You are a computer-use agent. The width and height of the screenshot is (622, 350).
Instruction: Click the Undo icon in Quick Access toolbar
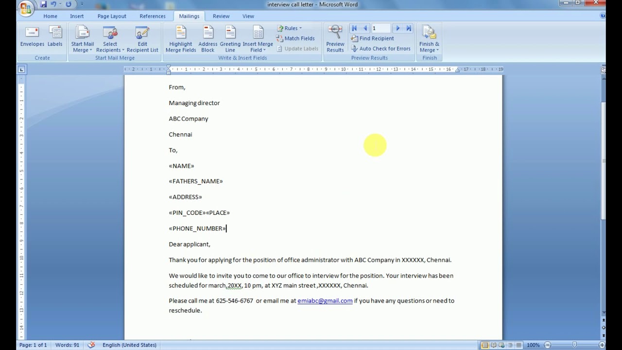(53, 4)
